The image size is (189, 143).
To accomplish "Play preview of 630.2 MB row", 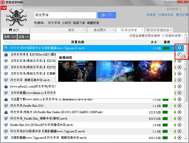I will click(180, 138).
